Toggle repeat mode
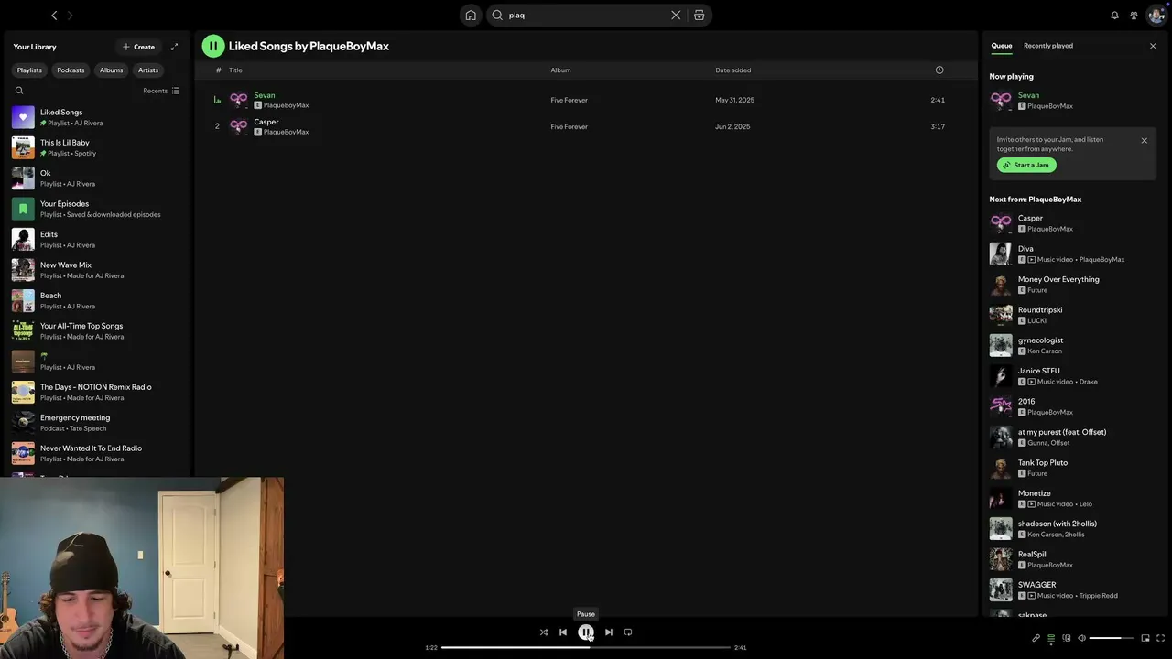1172x659 pixels. (628, 632)
